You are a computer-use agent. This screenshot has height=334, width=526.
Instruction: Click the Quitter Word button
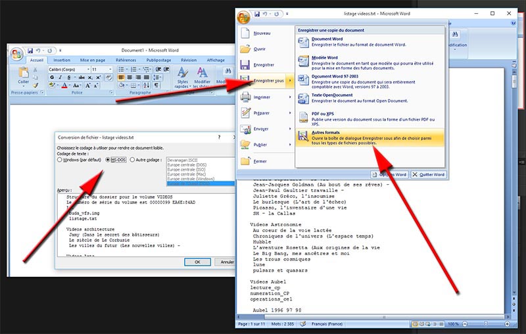tap(429, 174)
